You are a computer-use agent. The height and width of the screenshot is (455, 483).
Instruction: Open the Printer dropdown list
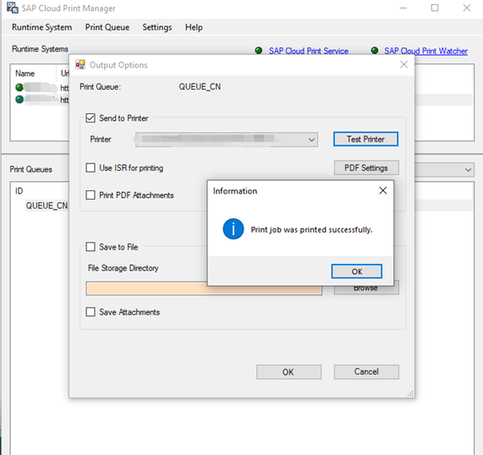pos(311,140)
